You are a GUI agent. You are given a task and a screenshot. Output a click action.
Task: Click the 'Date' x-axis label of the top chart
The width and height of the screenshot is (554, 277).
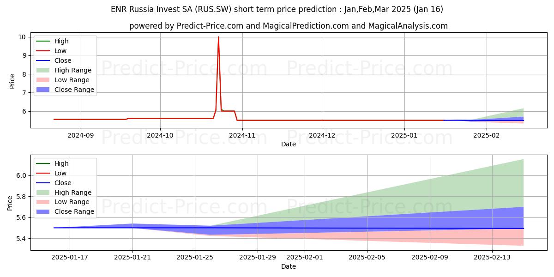click(289, 144)
